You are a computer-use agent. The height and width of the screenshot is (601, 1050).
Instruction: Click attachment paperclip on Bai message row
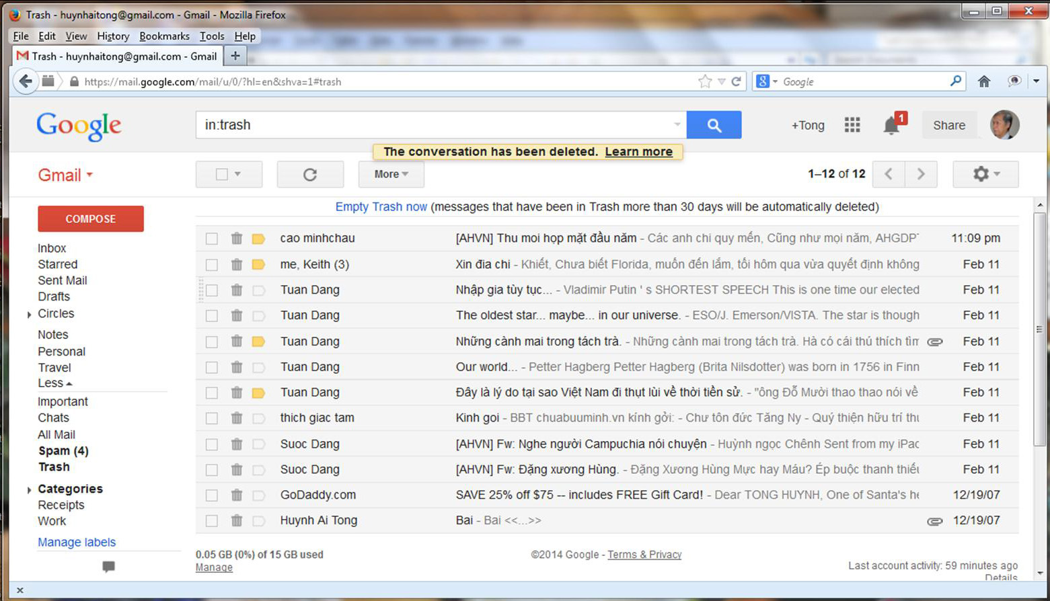click(935, 521)
